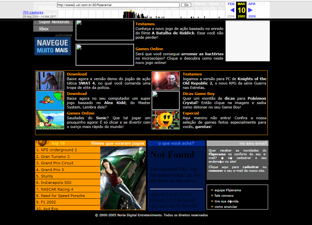Click the trophy icon in top 10 header
Screen dimensions: 312x225
tap(42, 143)
